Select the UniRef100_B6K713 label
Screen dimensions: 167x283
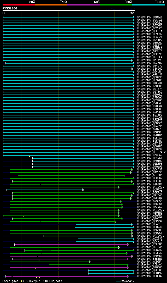tap(150, 193)
